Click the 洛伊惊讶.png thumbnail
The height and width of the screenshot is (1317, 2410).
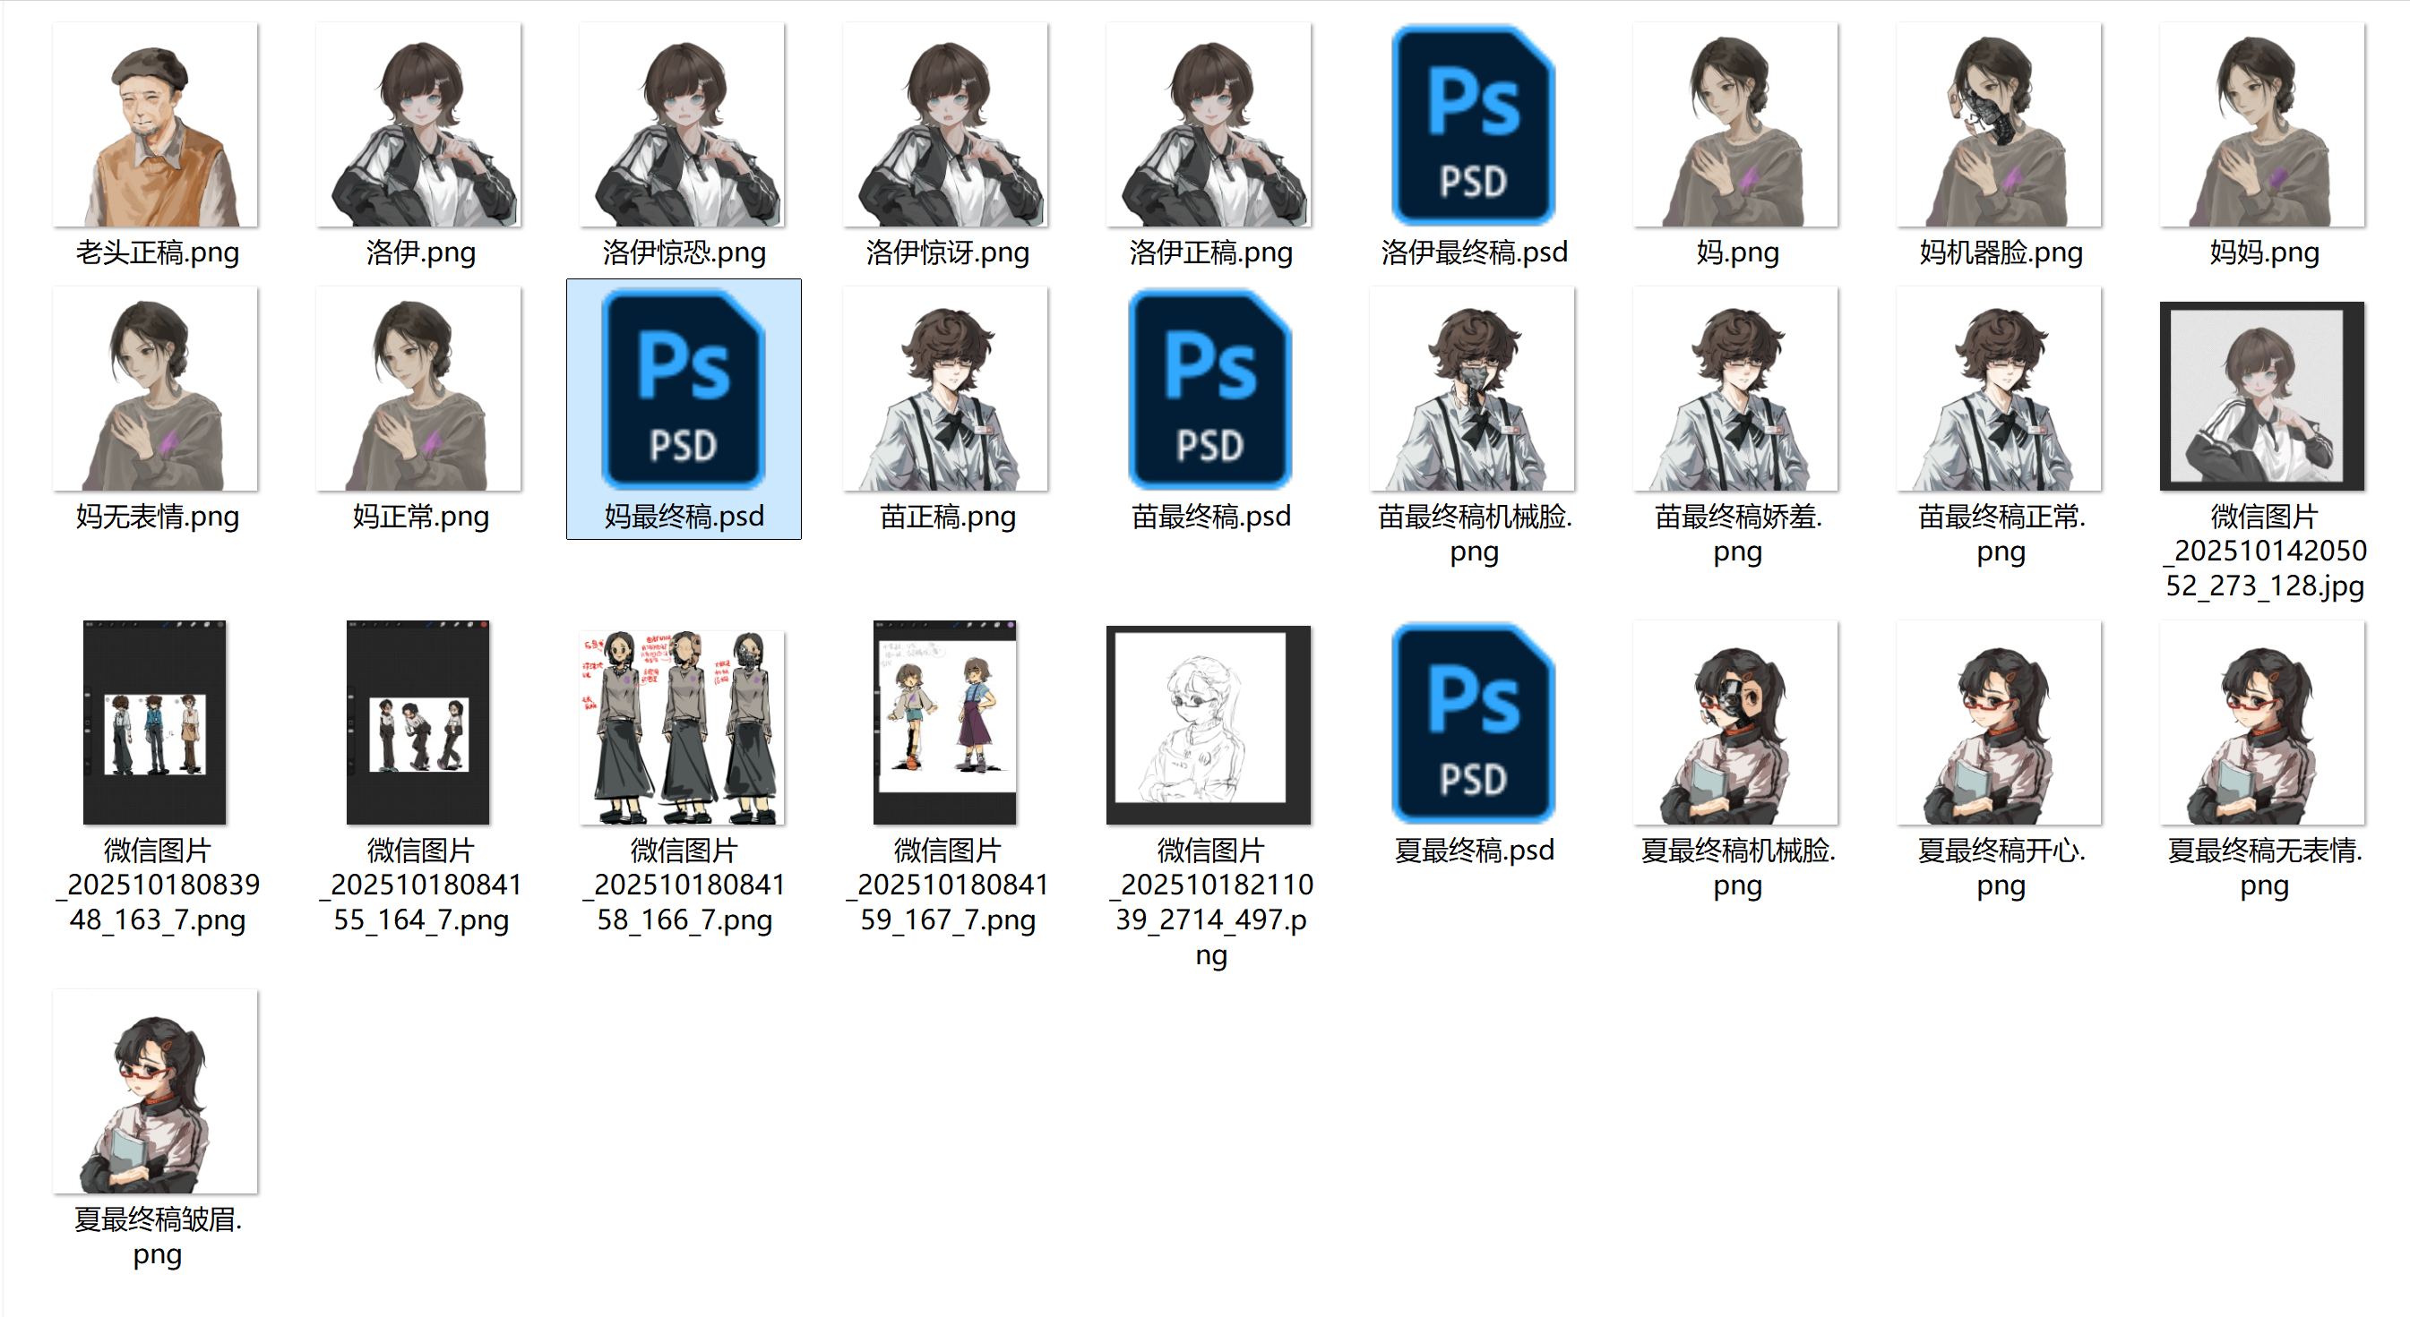[x=946, y=125]
